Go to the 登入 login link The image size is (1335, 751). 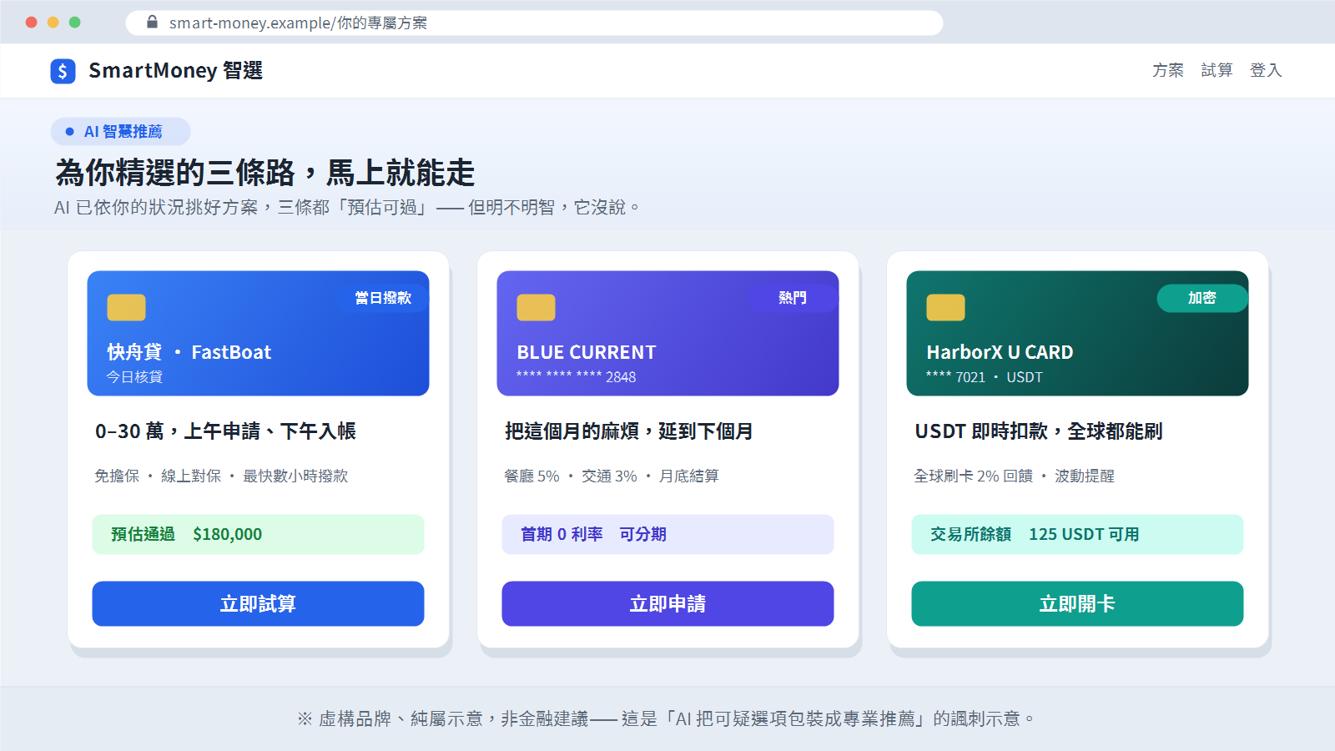coord(1266,71)
